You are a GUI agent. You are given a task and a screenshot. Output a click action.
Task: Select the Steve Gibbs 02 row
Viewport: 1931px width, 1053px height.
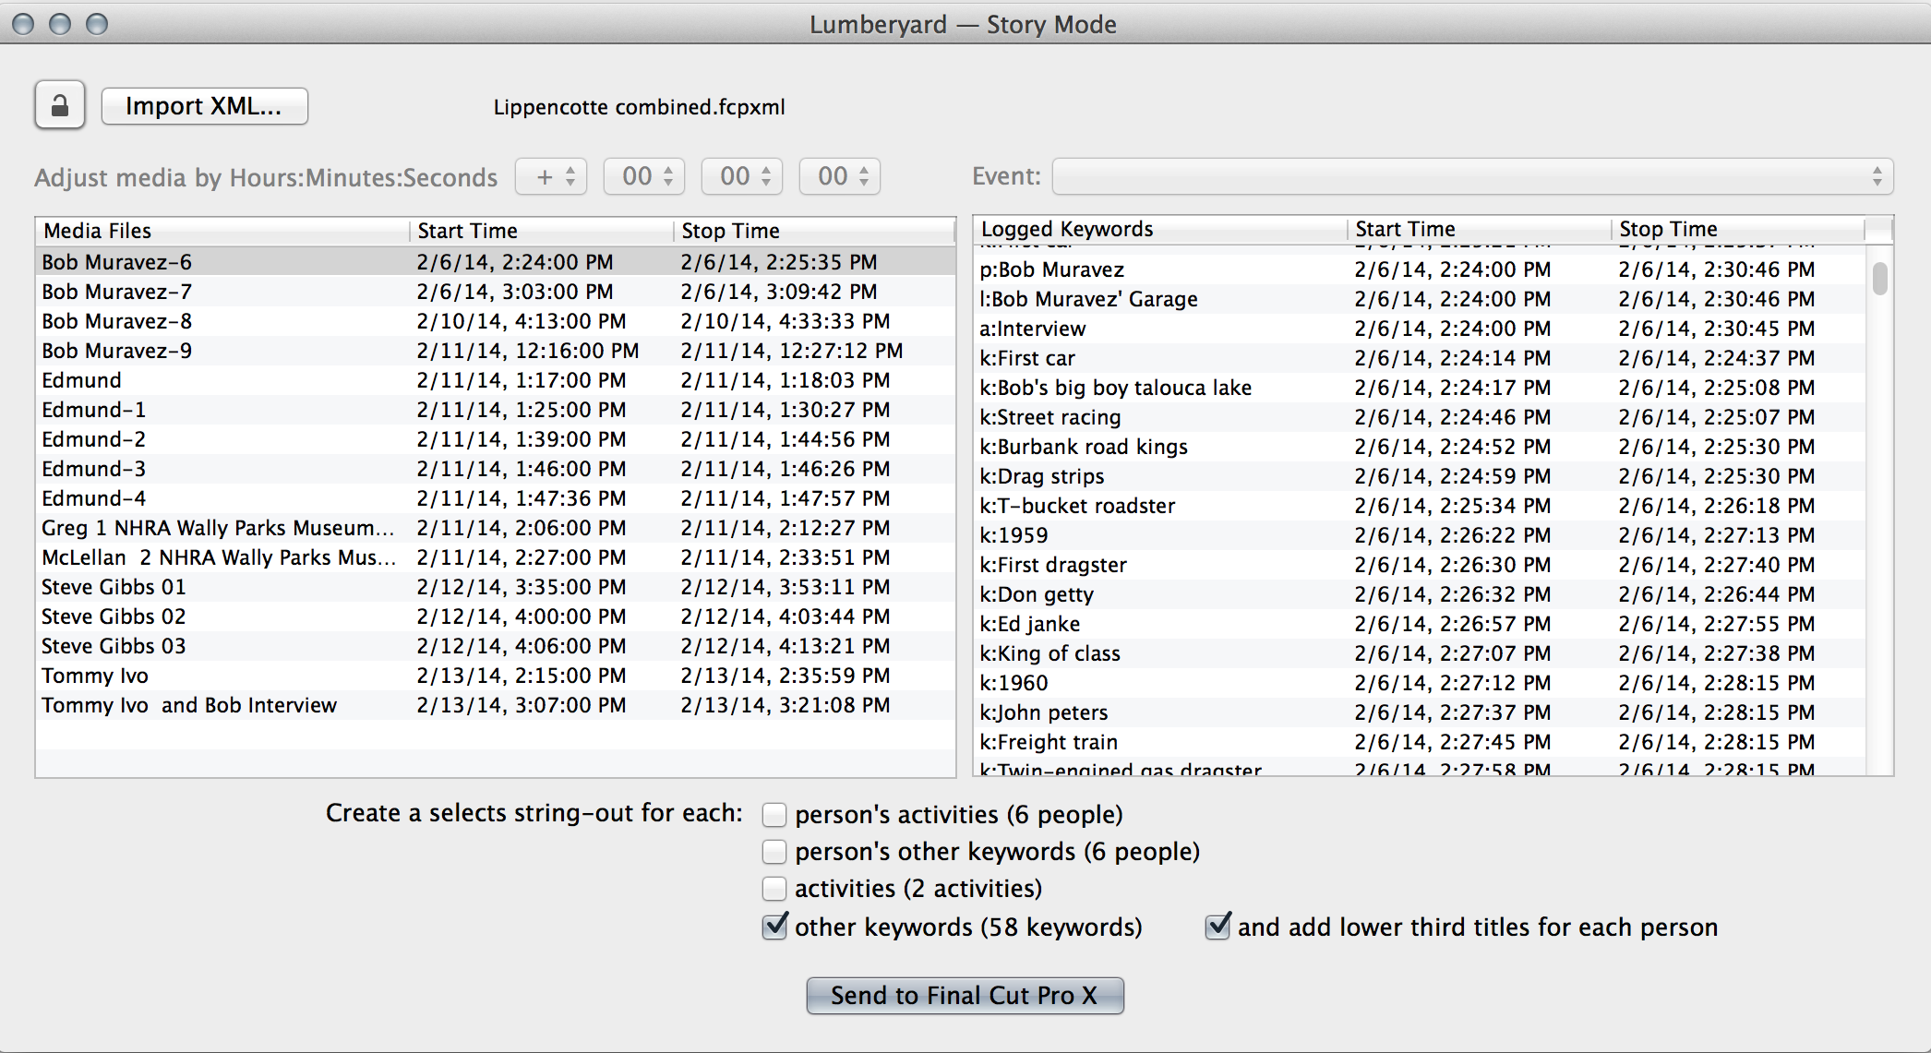[114, 616]
